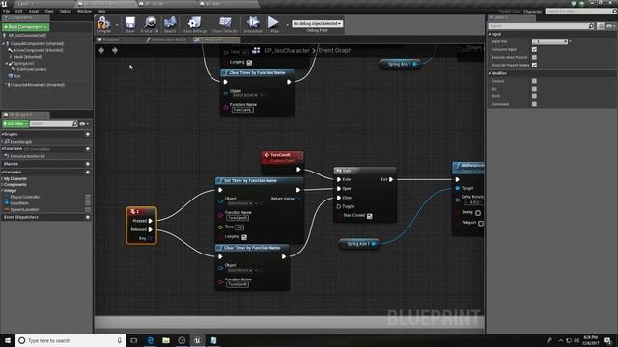Toggle PlayerController variable visibility eye
The width and height of the screenshot is (618, 347).
[x=88, y=197]
